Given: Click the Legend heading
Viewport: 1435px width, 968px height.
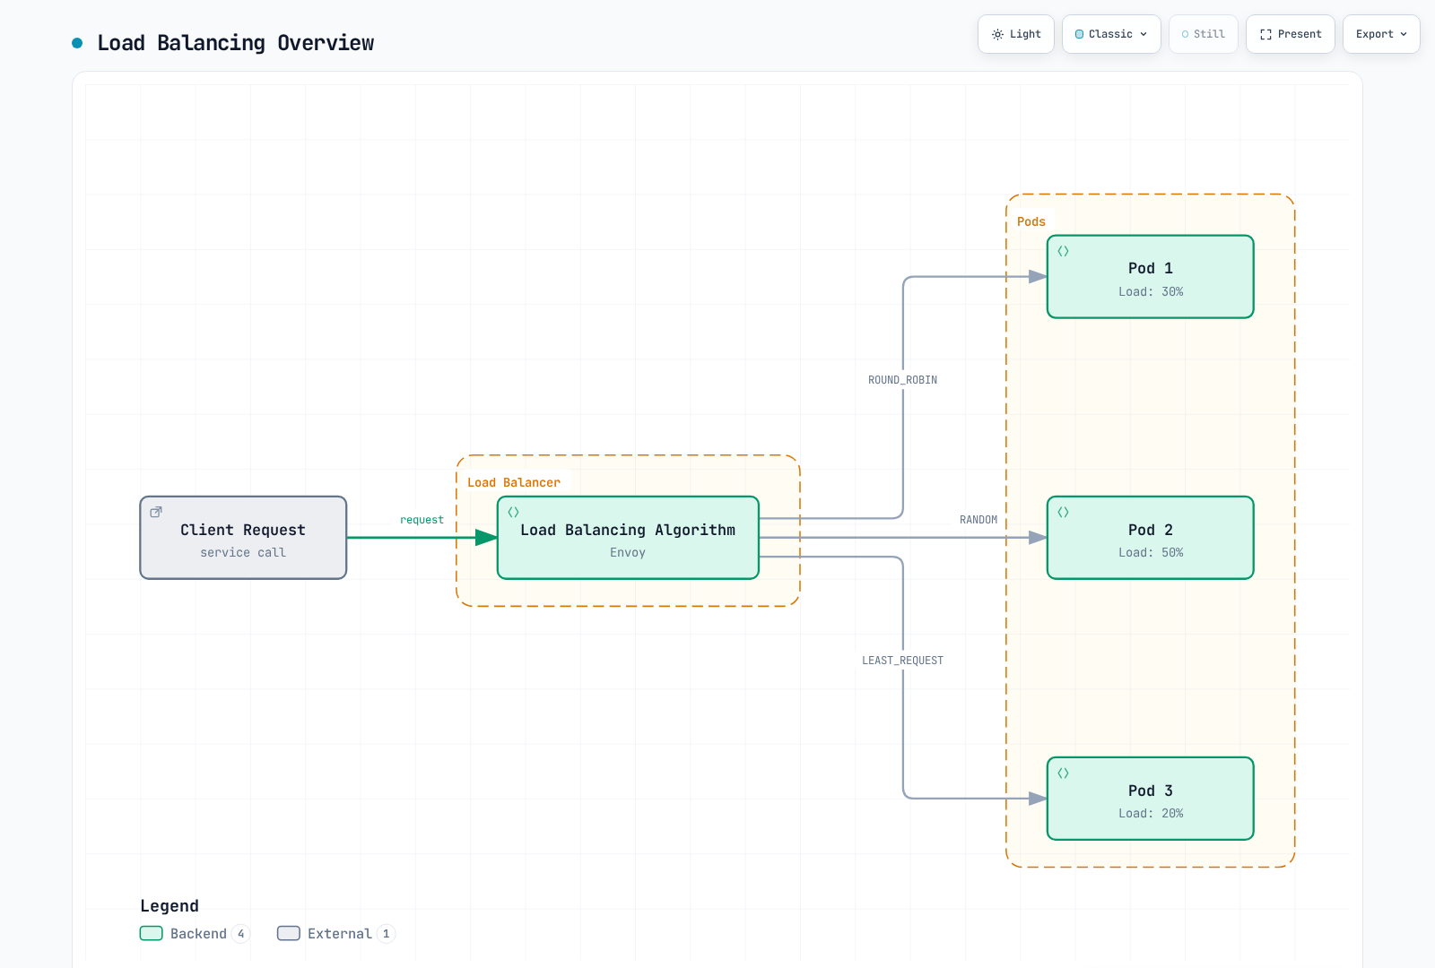Looking at the screenshot, I should click(x=170, y=906).
